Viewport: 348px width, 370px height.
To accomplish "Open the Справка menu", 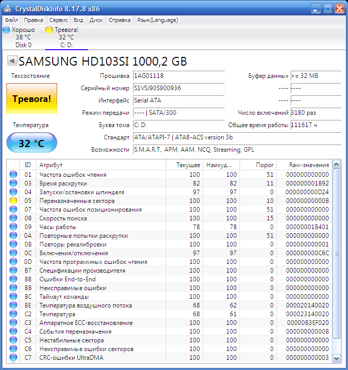I will click(x=119, y=20).
